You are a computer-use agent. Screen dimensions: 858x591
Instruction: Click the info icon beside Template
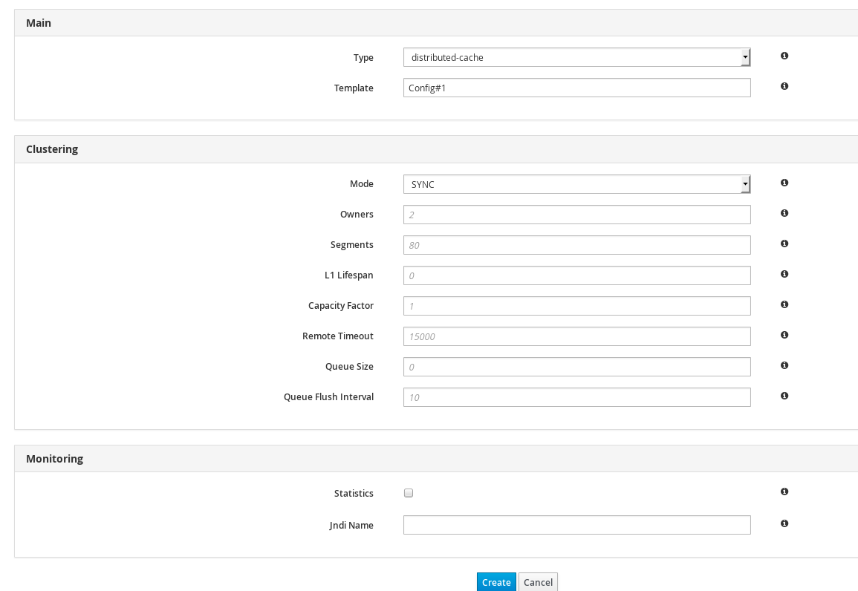point(784,86)
